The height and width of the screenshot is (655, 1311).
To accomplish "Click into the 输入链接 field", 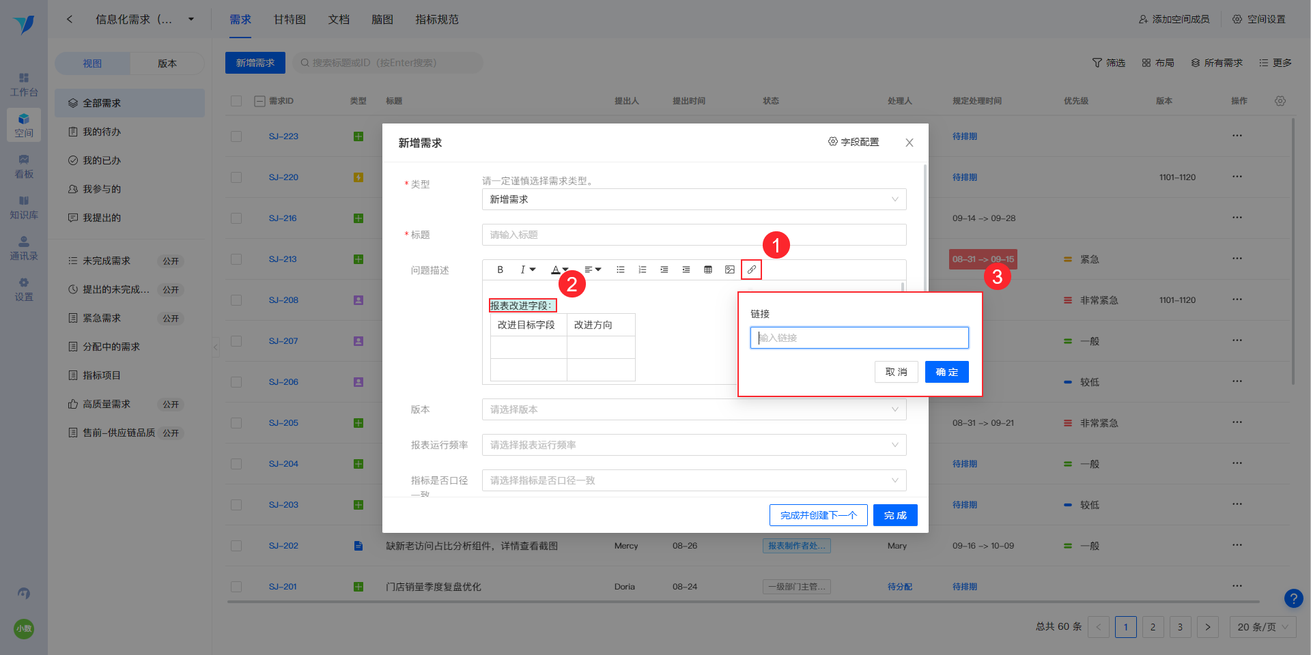I will (x=860, y=338).
